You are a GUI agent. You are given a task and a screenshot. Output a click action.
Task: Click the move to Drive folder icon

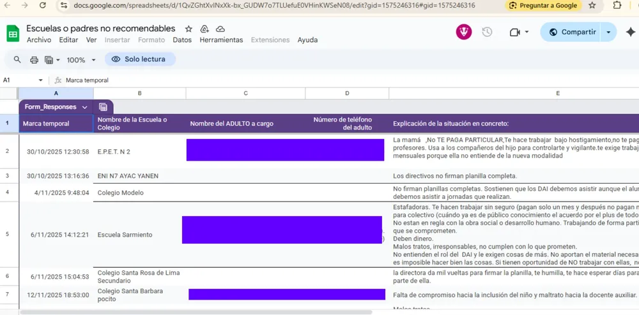(x=204, y=29)
